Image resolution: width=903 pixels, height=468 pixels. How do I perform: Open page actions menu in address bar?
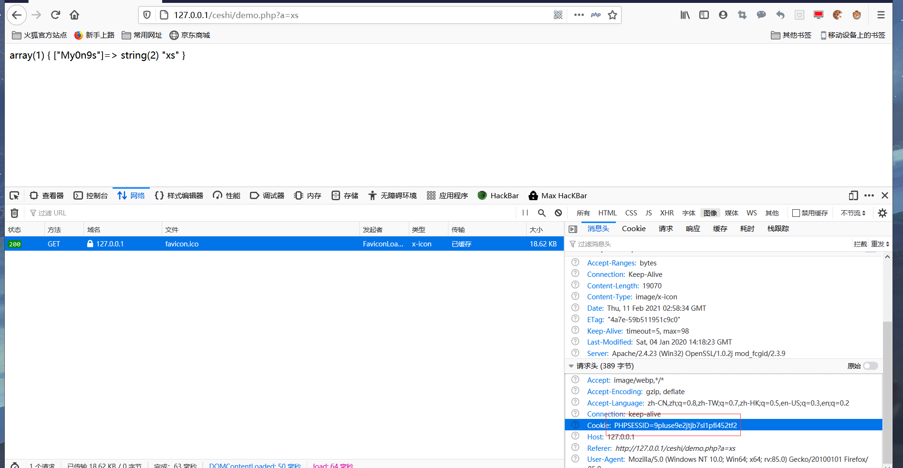[x=579, y=15]
